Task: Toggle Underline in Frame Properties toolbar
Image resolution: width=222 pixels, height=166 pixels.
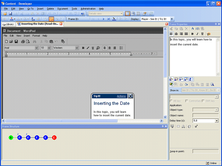Action: tap(202, 34)
